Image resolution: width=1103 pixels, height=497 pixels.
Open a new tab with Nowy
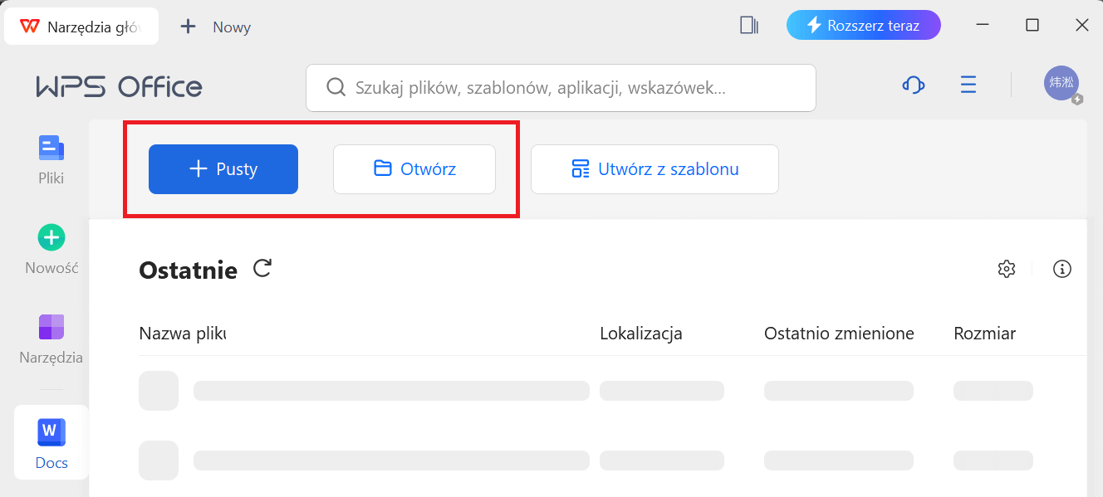pyautogui.click(x=214, y=27)
